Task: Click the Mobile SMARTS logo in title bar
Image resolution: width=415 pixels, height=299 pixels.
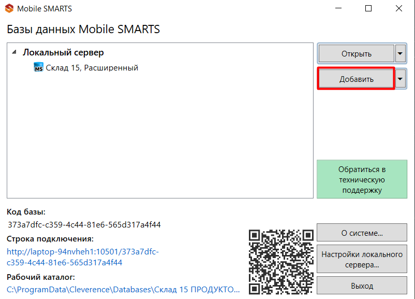Action: (9, 8)
